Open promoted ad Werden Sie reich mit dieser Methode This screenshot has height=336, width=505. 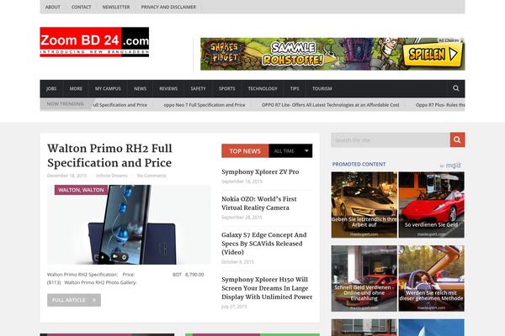tap(432, 278)
